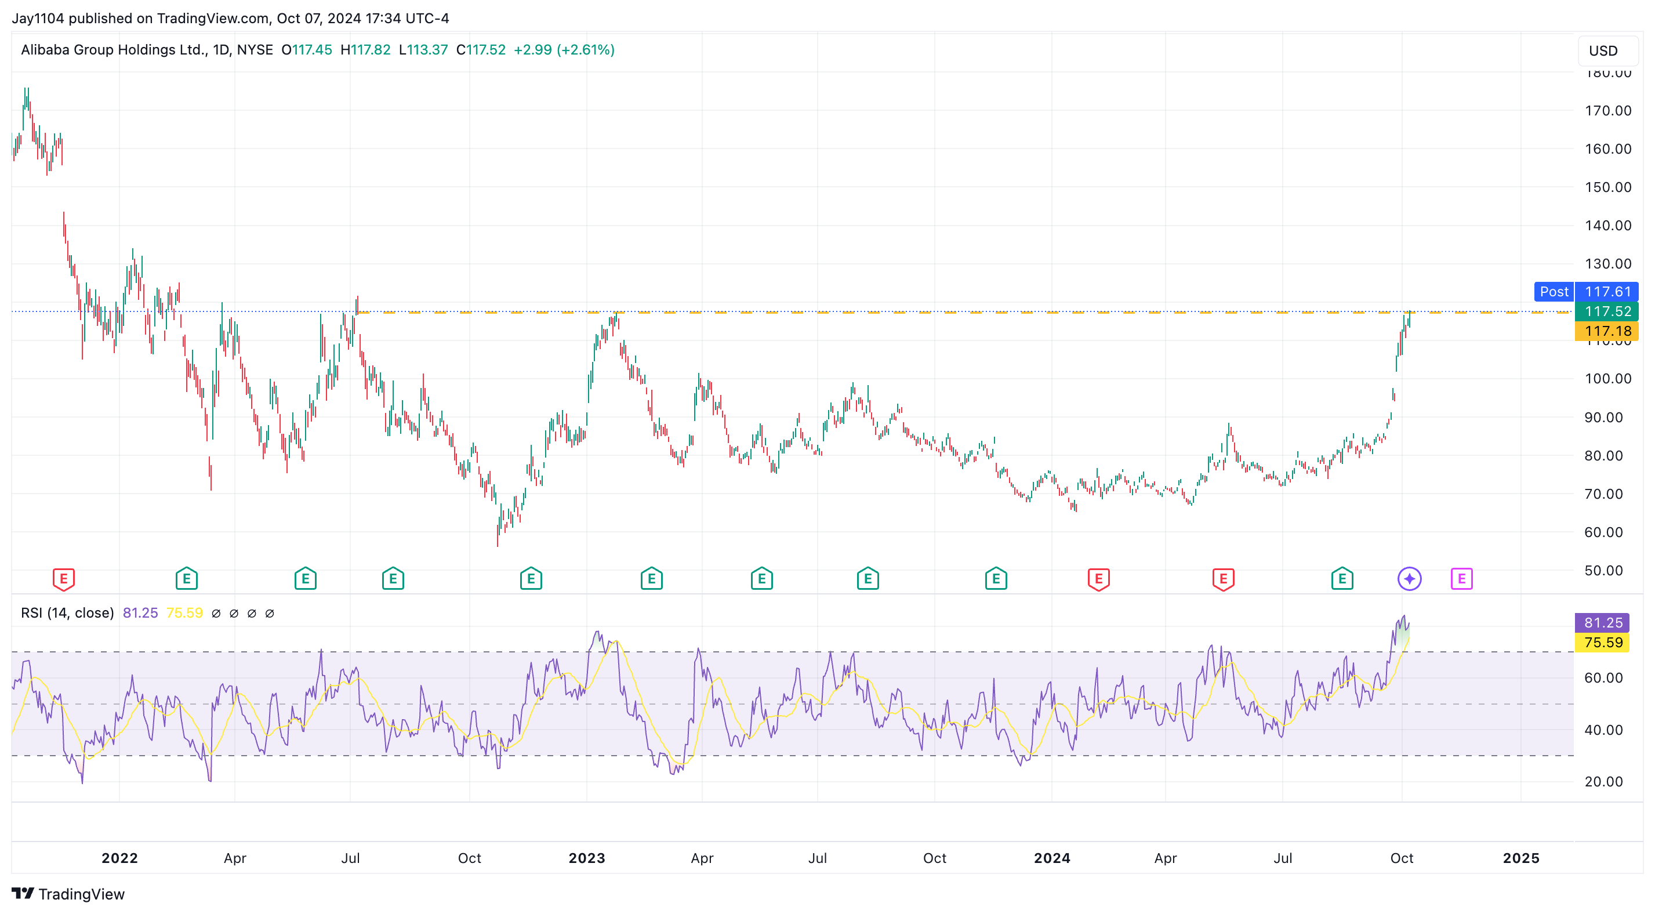Click the yellow 75.59 RSI axis label
Screen dimensions: 1655x914
1602,643
